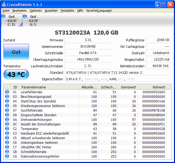Viewport: 175px width, 163px height.
Task: Switch to the G: I: disk tab
Action: (x=33, y=20)
